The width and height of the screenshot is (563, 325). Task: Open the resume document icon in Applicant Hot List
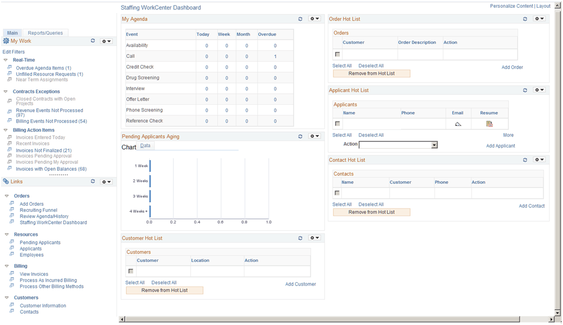tap(489, 123)
